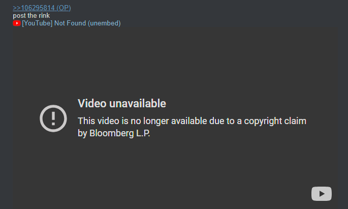Open the [YouTube] Not Found link
The height and width of the screenshot is (209, 348).
(x=54, y=23)
